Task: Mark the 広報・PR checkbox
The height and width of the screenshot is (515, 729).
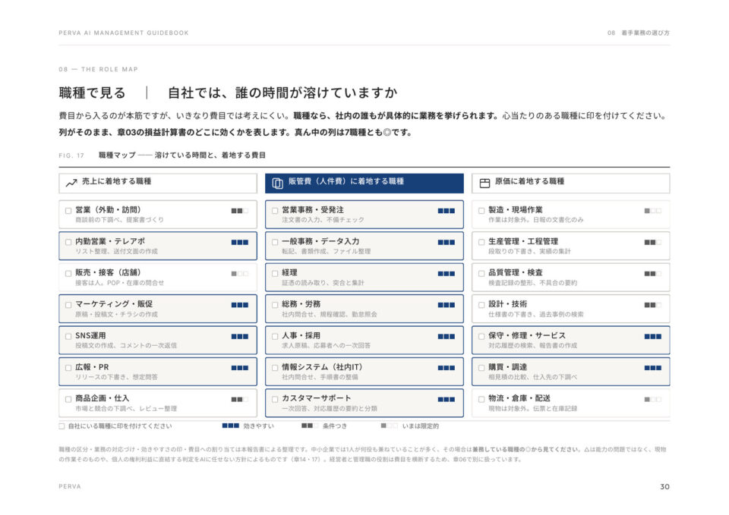Action: click(x=68, y=368)
